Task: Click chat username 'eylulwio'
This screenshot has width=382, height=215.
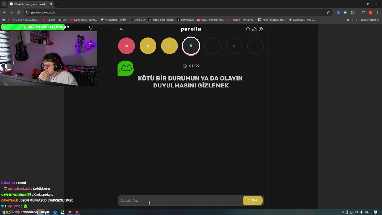Action: point(14,206)
